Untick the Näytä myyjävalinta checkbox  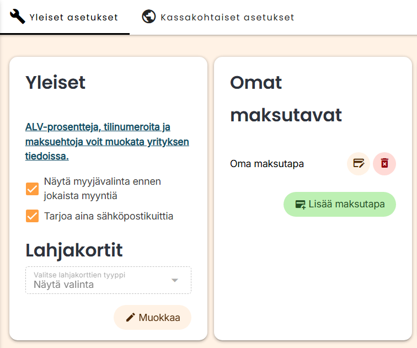[32, 189]
